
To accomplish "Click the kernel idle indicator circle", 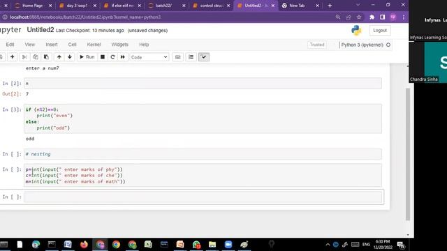I will click(388, 45).
